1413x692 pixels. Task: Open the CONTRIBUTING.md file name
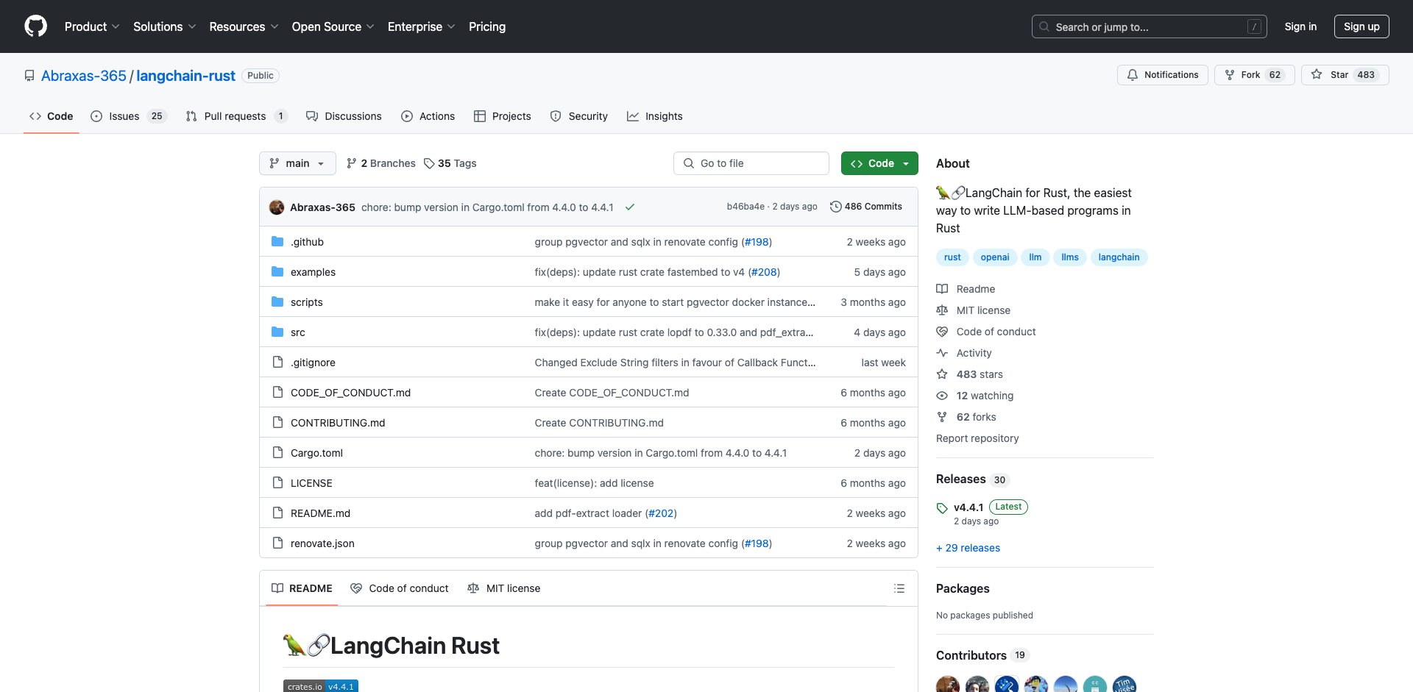point(338,423)
